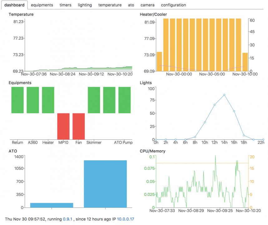
Task: Select the red Fan equipment bar
Action: 79,126
